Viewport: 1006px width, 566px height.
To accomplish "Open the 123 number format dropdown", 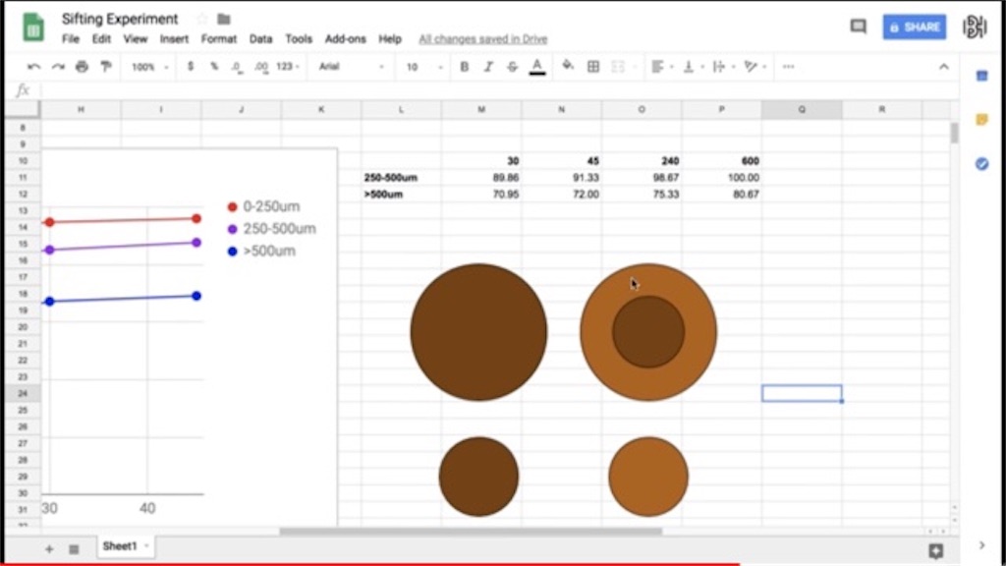I will tap(288, 67).
